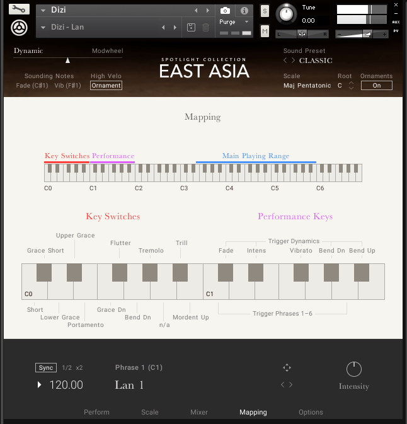
Task: Toggle Fade (C#1) sounding notes option
Action: pyautogui.click(x=32, y=86)
